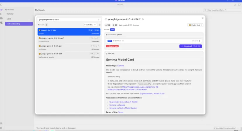Open the My Models library sidebar icon
The height and width of the screenshot is (131, 242).
coord(1,18)
